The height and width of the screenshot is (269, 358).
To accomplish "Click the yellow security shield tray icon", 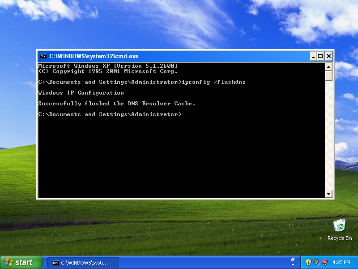I will coord(308,262).
